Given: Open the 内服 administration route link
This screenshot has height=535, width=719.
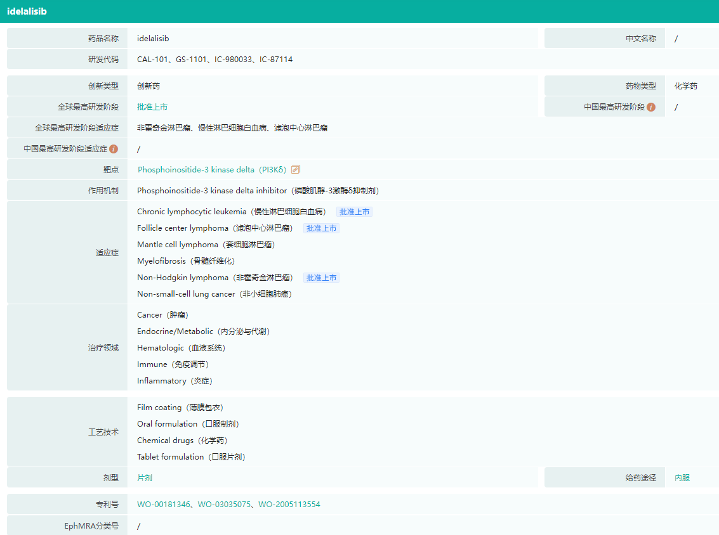Looking at the screenshot, I should coord(682,478).
